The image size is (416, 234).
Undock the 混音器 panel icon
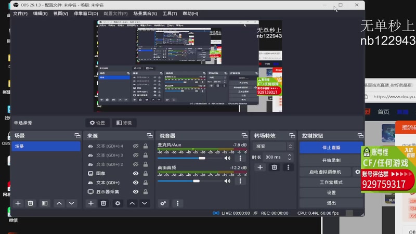[x=244, y=136]
